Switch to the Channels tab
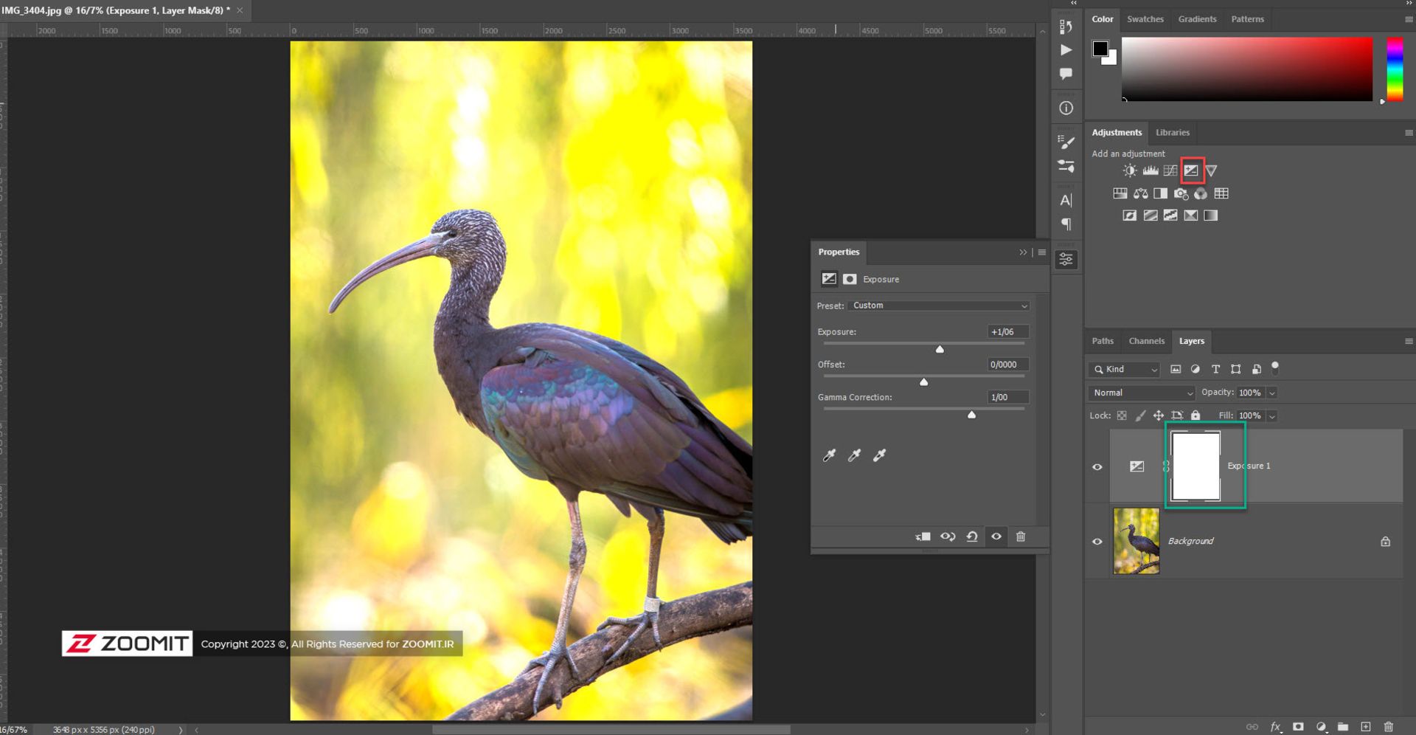This screenshot has width=1416, height=735. (1146, 341)
